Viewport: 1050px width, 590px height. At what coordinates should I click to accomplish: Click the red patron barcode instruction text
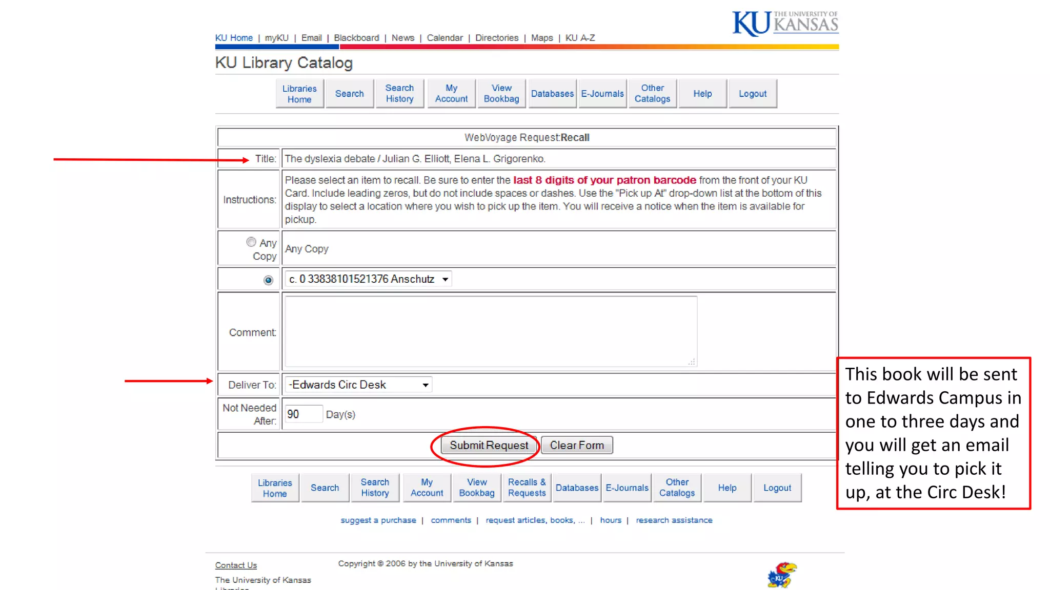604,180
